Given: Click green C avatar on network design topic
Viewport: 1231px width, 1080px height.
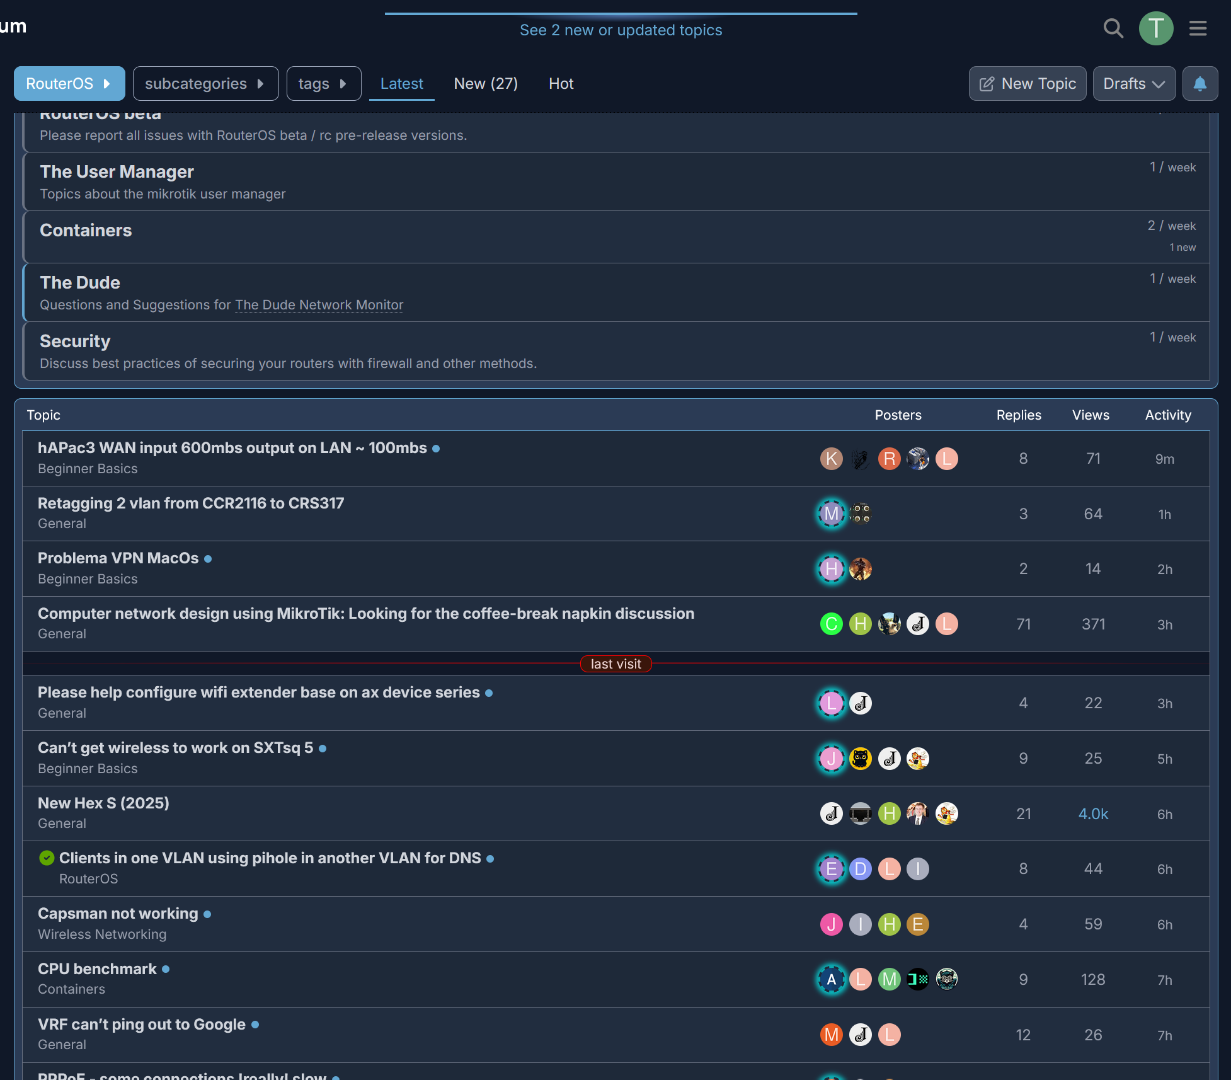Looking at the screenshot, I should pyautogui.click(x=831, y=624).
